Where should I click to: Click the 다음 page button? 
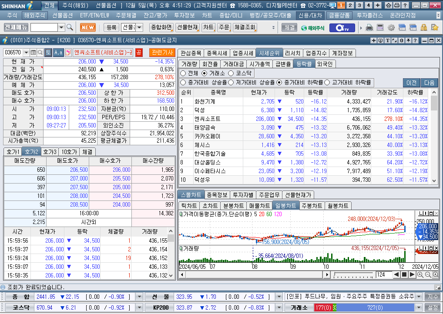pos(429,83)
